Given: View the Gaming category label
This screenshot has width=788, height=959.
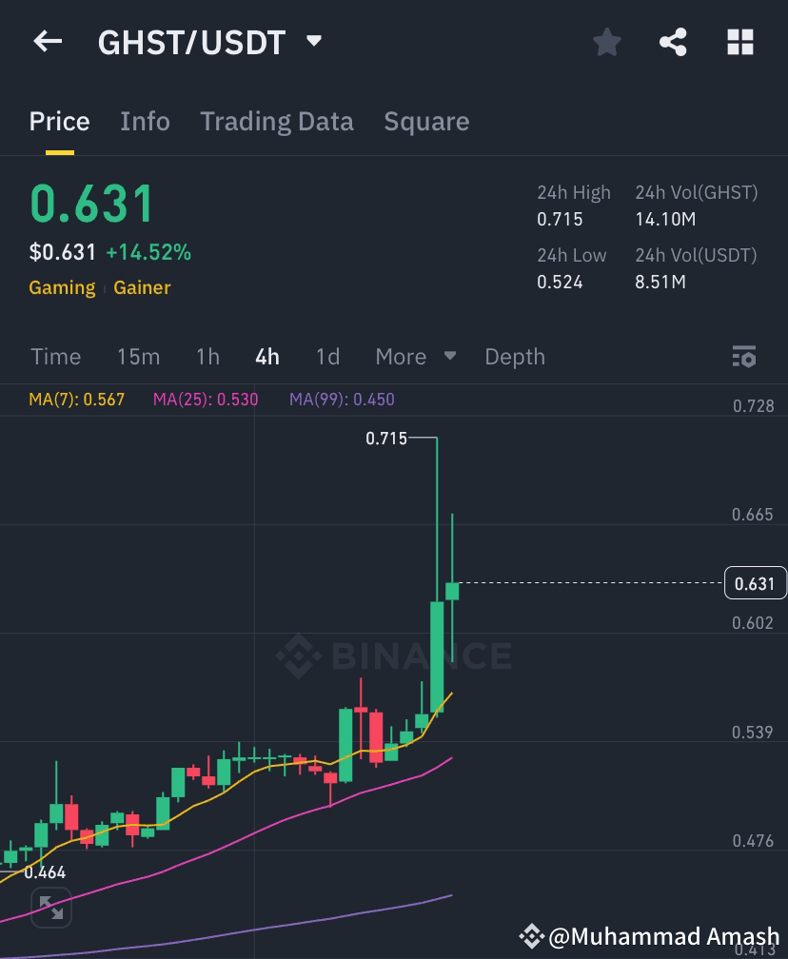Looking at the screenshot, I should click(62, 287).
